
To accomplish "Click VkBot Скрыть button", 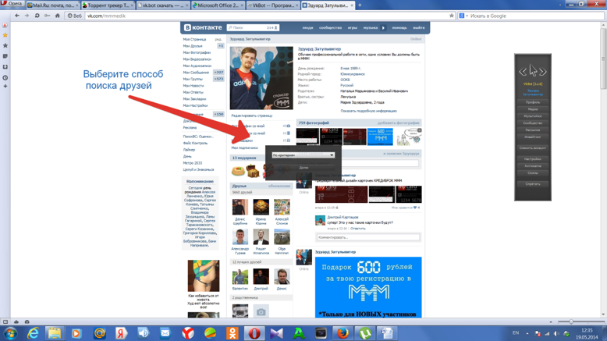I will click(533, 184).
